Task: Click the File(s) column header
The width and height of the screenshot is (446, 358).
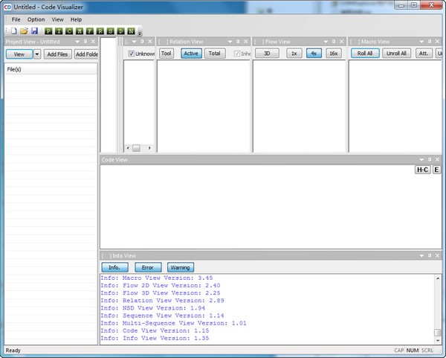Action: (x=51, y=69)
